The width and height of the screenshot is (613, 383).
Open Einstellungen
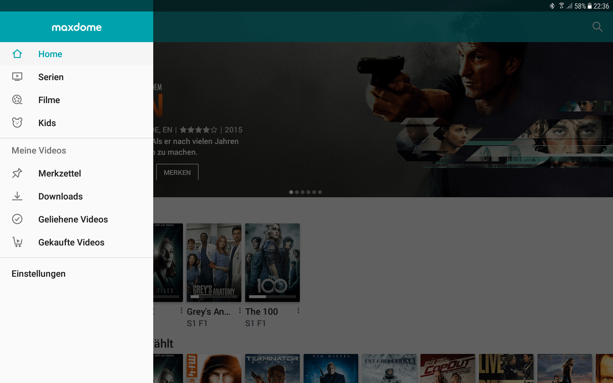(x=77, y=274)
